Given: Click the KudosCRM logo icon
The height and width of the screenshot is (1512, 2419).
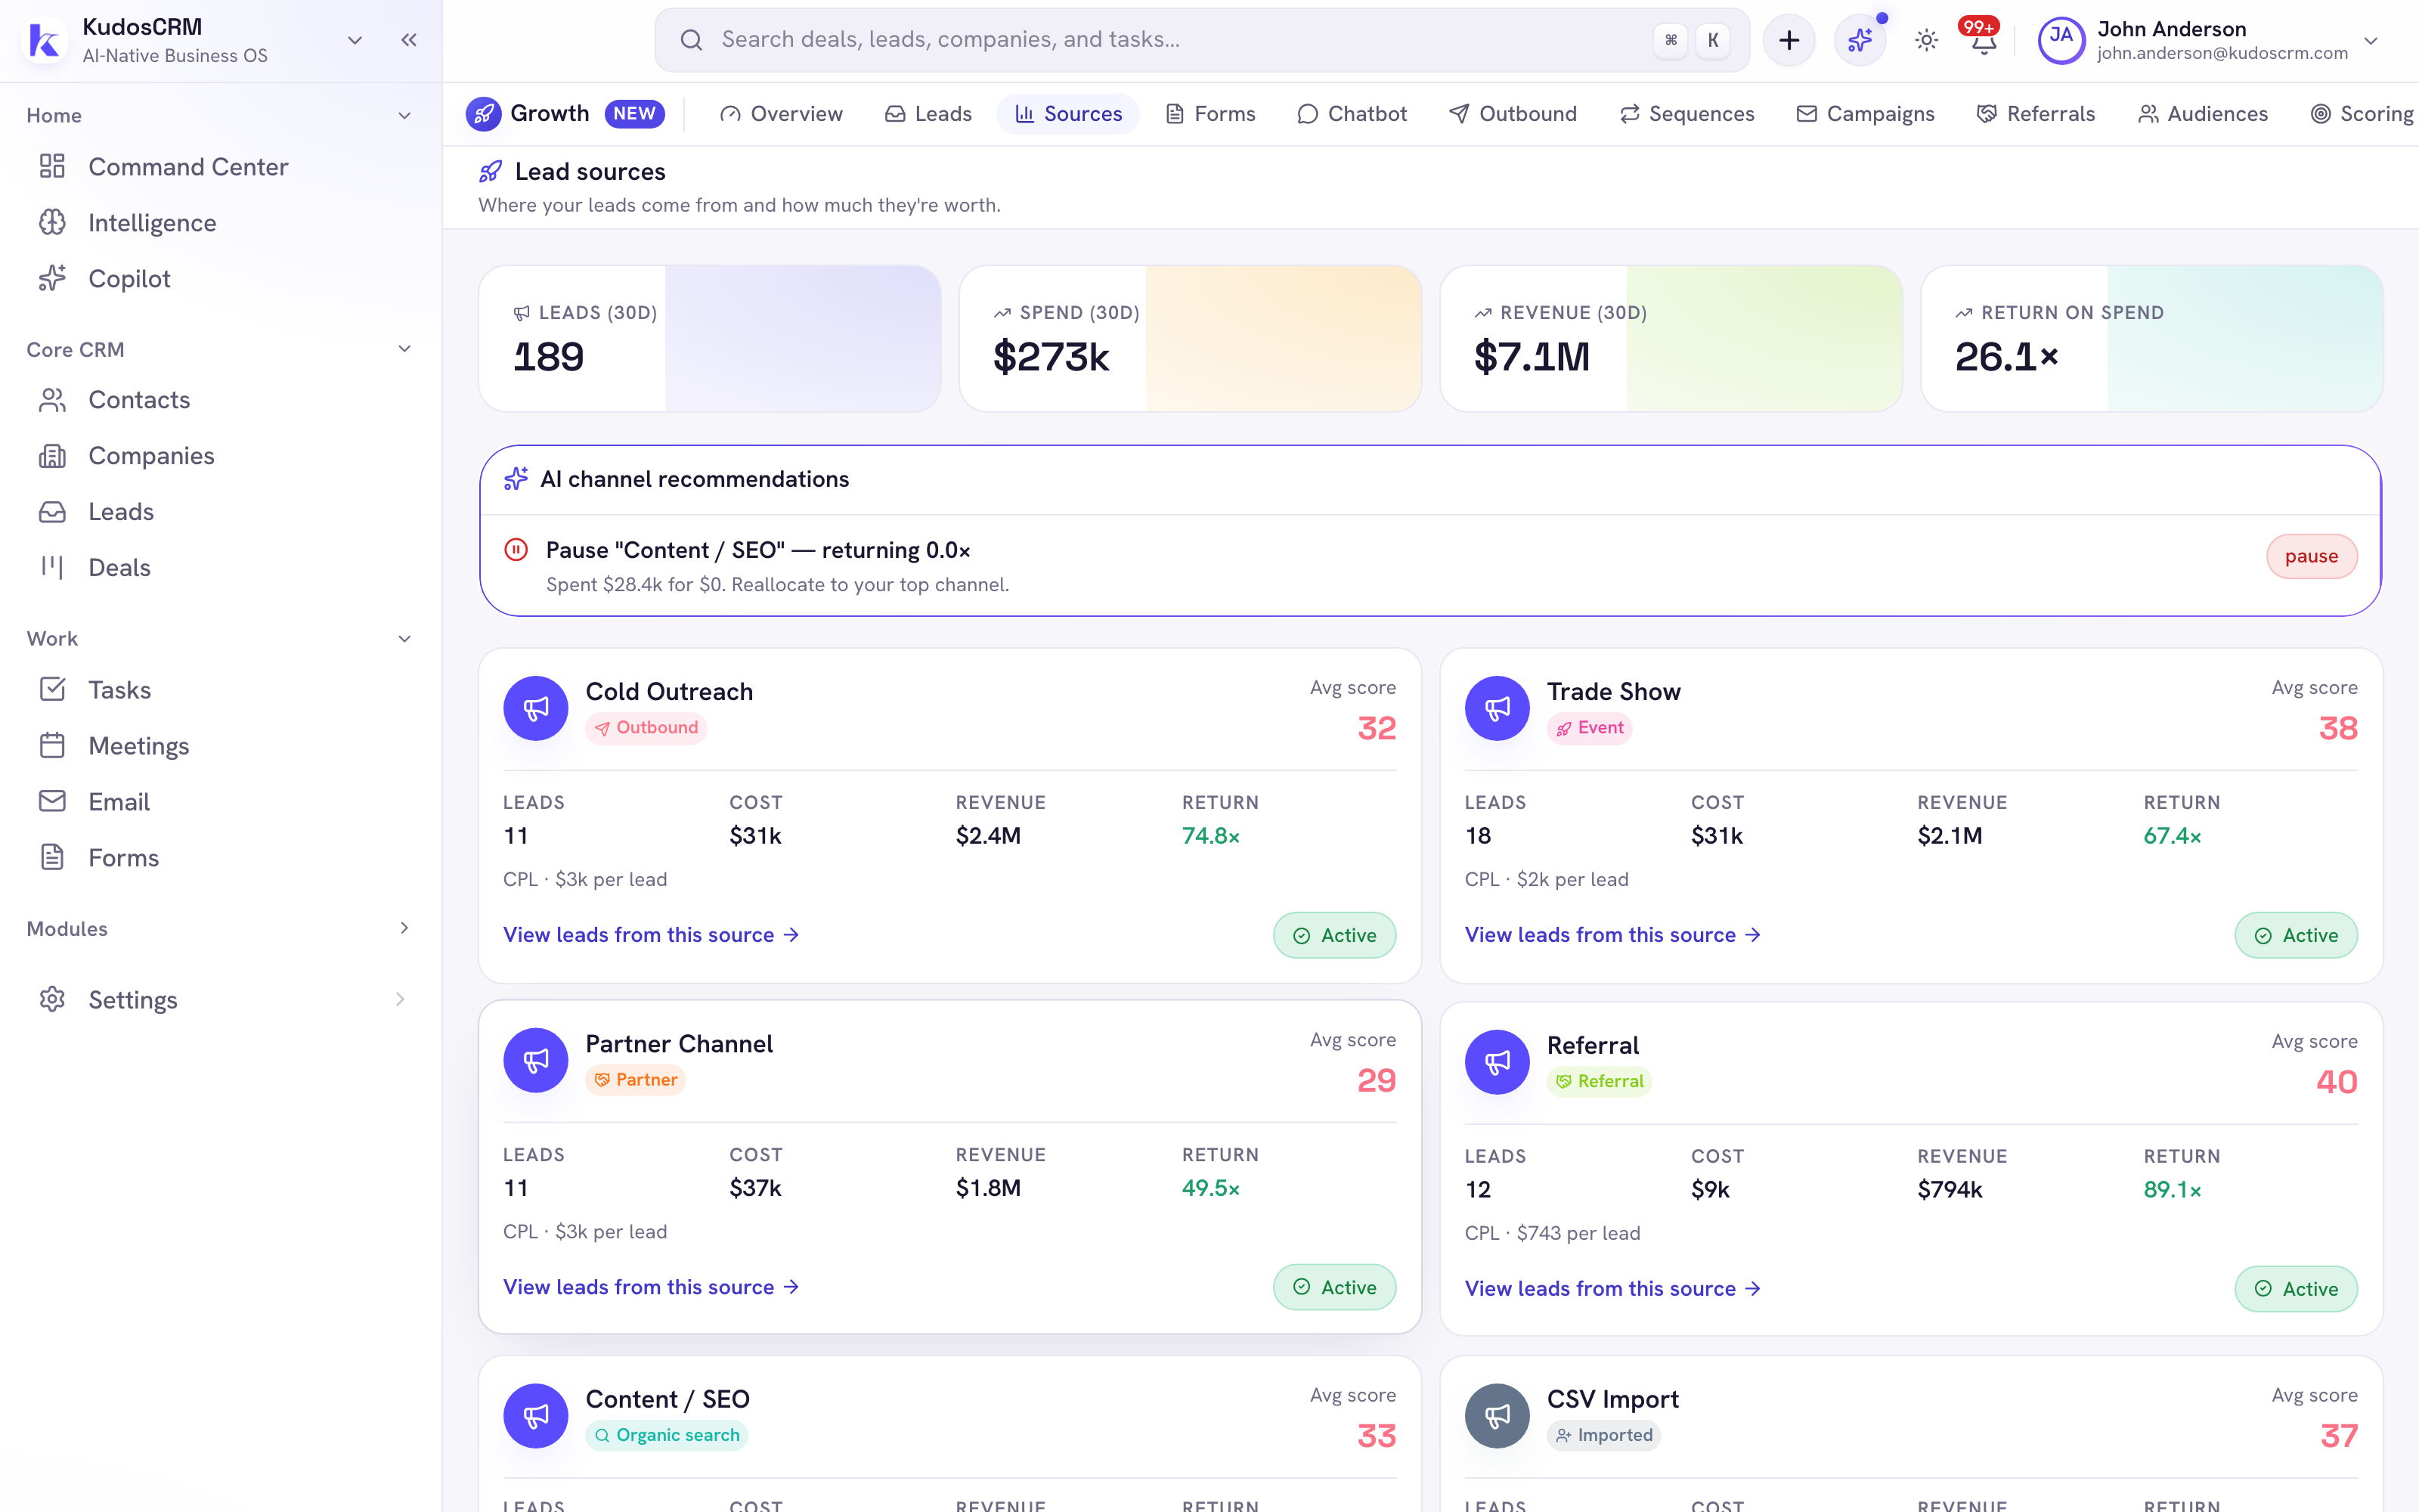Looking at the screenshot, I should click(x=45, y=40).
